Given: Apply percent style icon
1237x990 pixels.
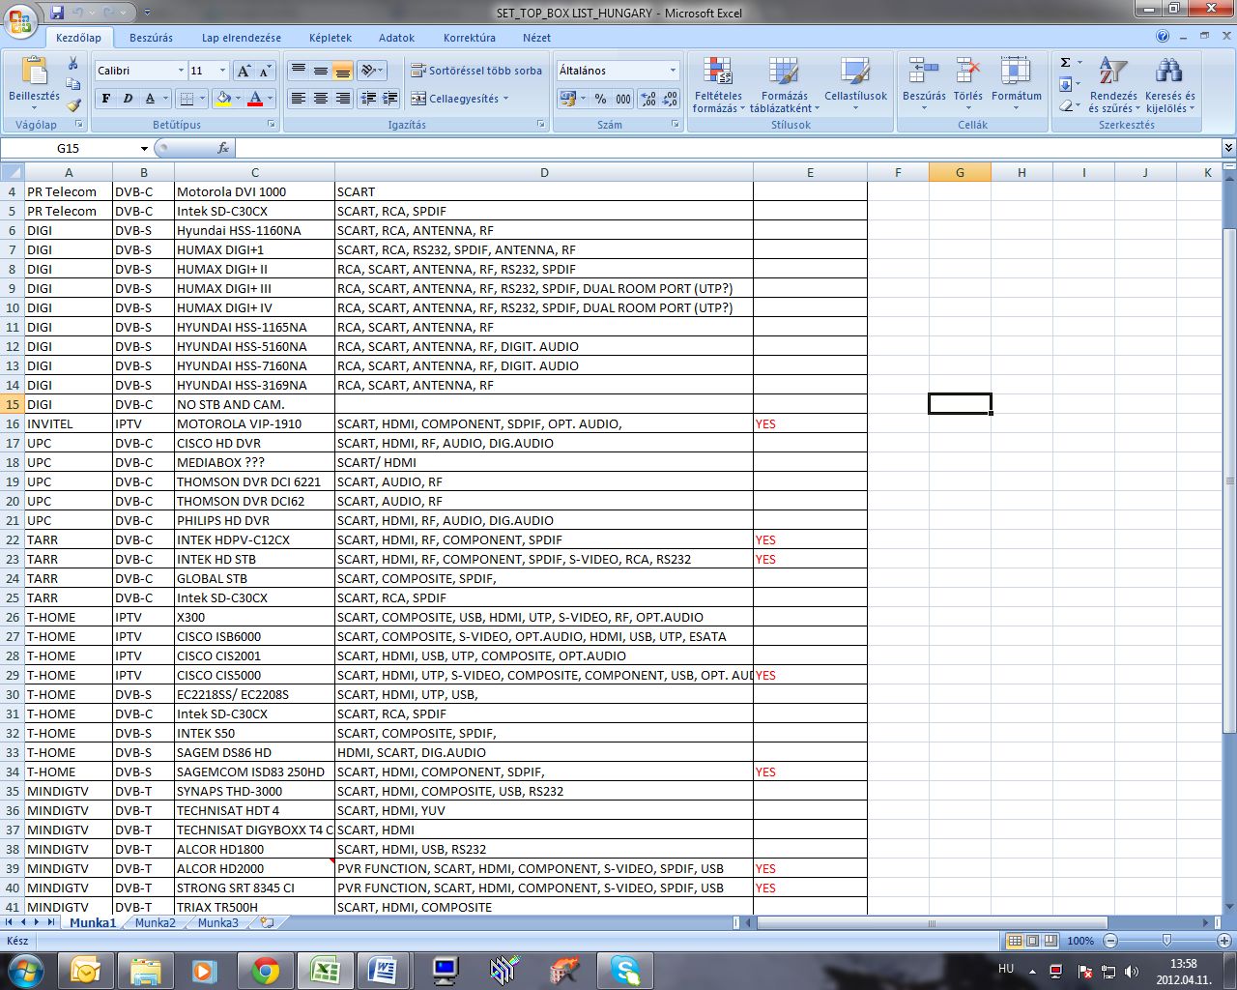Looking at the screenshot, I should 600,99.
